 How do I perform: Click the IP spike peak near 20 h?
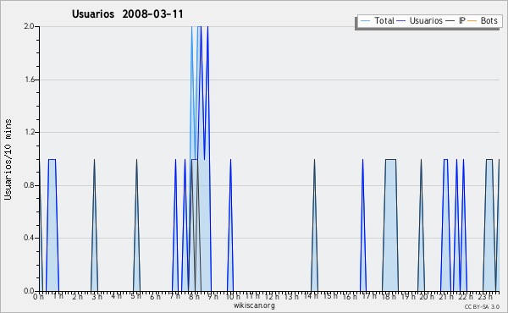421,160
